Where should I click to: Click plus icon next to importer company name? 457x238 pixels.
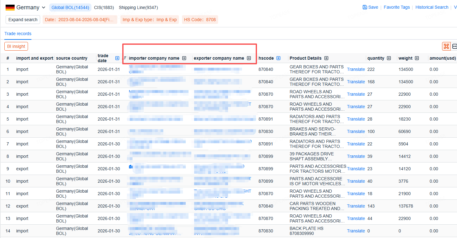click(x=184, y=58)
